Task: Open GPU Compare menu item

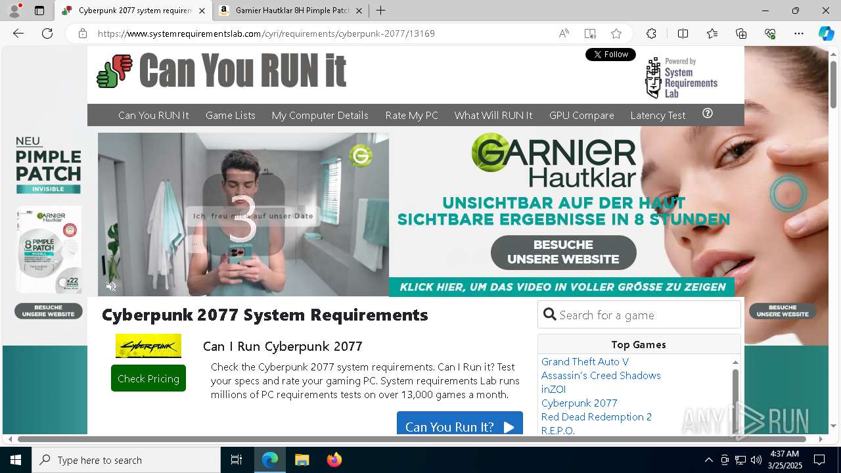Action: pos(581,115)
